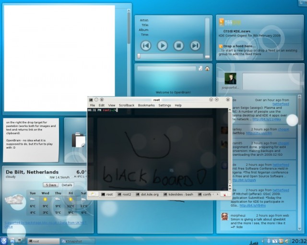307x245 pixels.
Task: Close current Konsole tab with red X icon
Action: 224,195
